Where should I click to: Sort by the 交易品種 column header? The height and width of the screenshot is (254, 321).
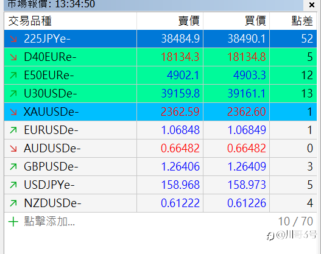pos(70,21)
